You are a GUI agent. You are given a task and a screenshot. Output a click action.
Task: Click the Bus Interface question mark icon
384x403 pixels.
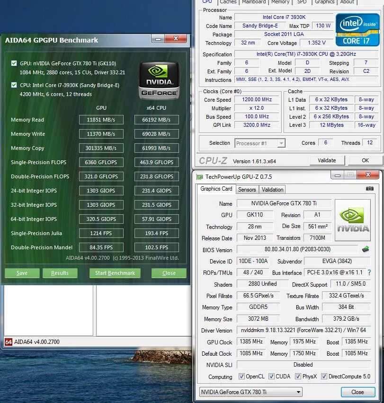click(x=369, y=272)
